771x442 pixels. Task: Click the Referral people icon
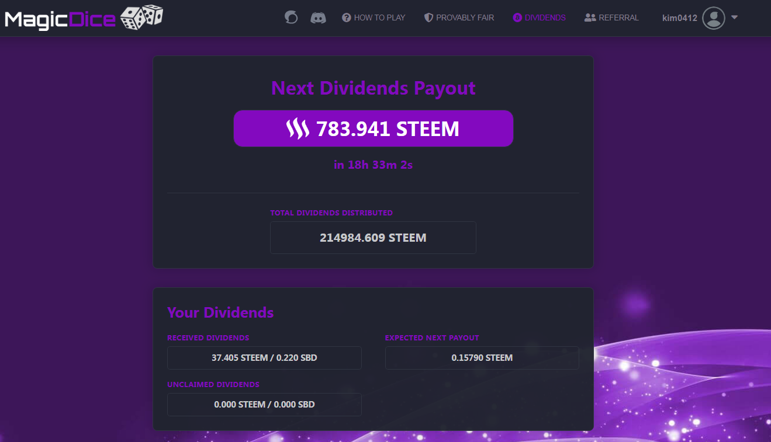coord(590,18)
